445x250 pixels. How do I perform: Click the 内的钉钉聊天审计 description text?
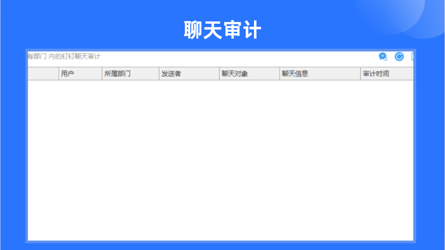point(75,57)
